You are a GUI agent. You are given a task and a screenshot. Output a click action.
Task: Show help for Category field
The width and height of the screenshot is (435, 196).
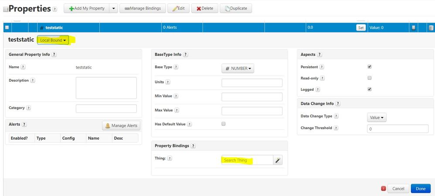29,108
